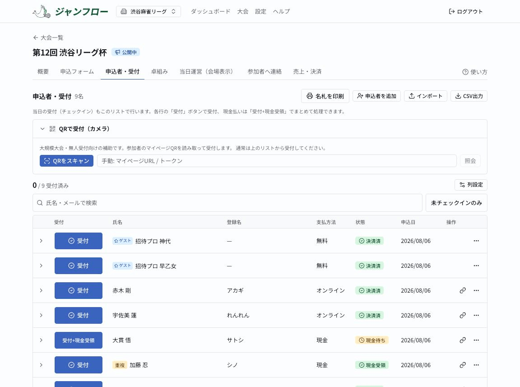Check in 招待プロ 神代 with 受付
This screenshot has height=387, width=520.
78,241
